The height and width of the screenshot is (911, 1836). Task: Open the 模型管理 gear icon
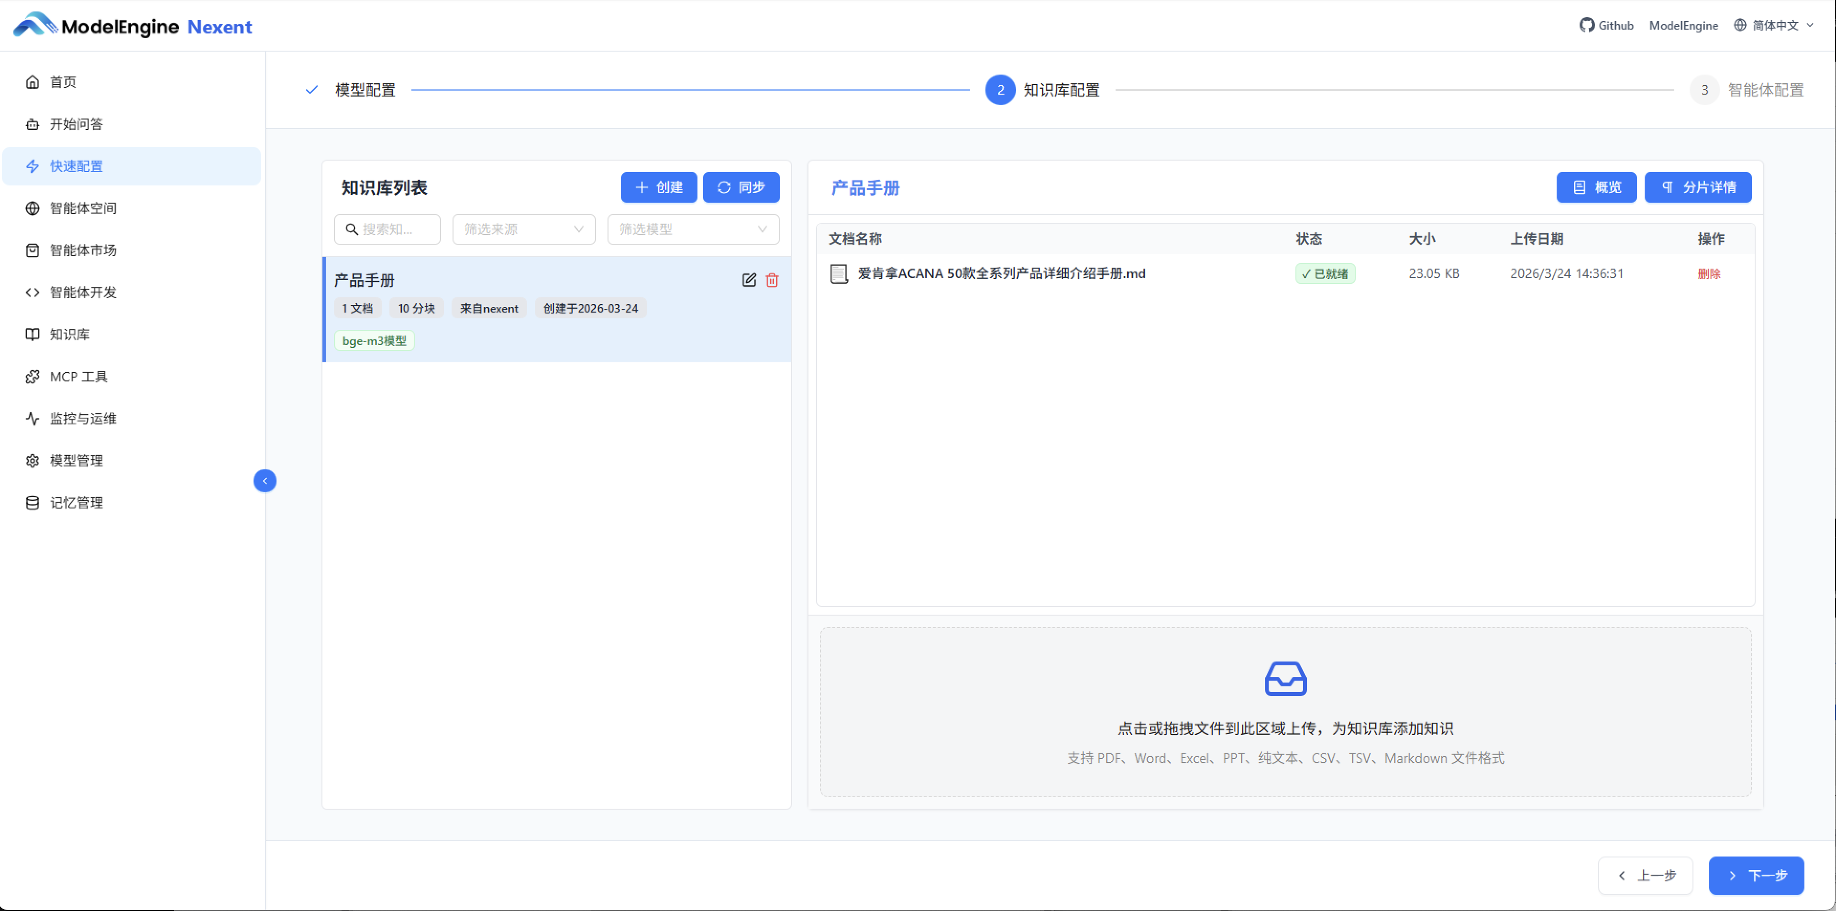tap(33, 460)
